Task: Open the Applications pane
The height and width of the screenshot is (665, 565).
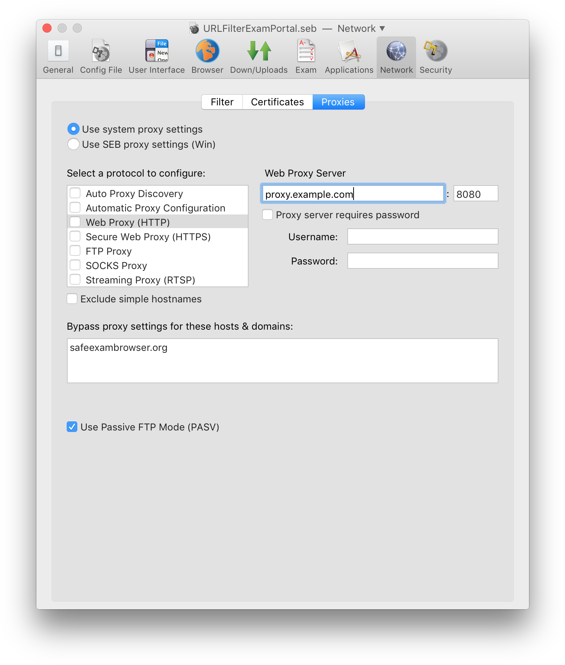Action: 349,57
